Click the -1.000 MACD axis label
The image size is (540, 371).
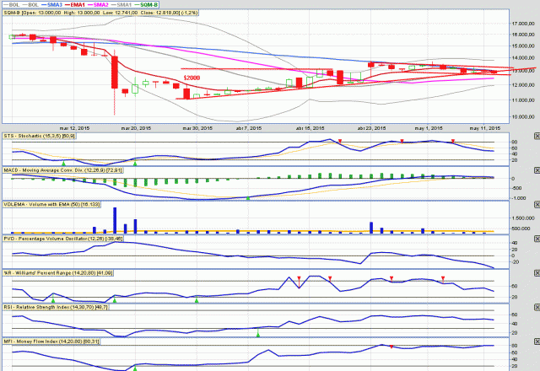coord(519,199)
